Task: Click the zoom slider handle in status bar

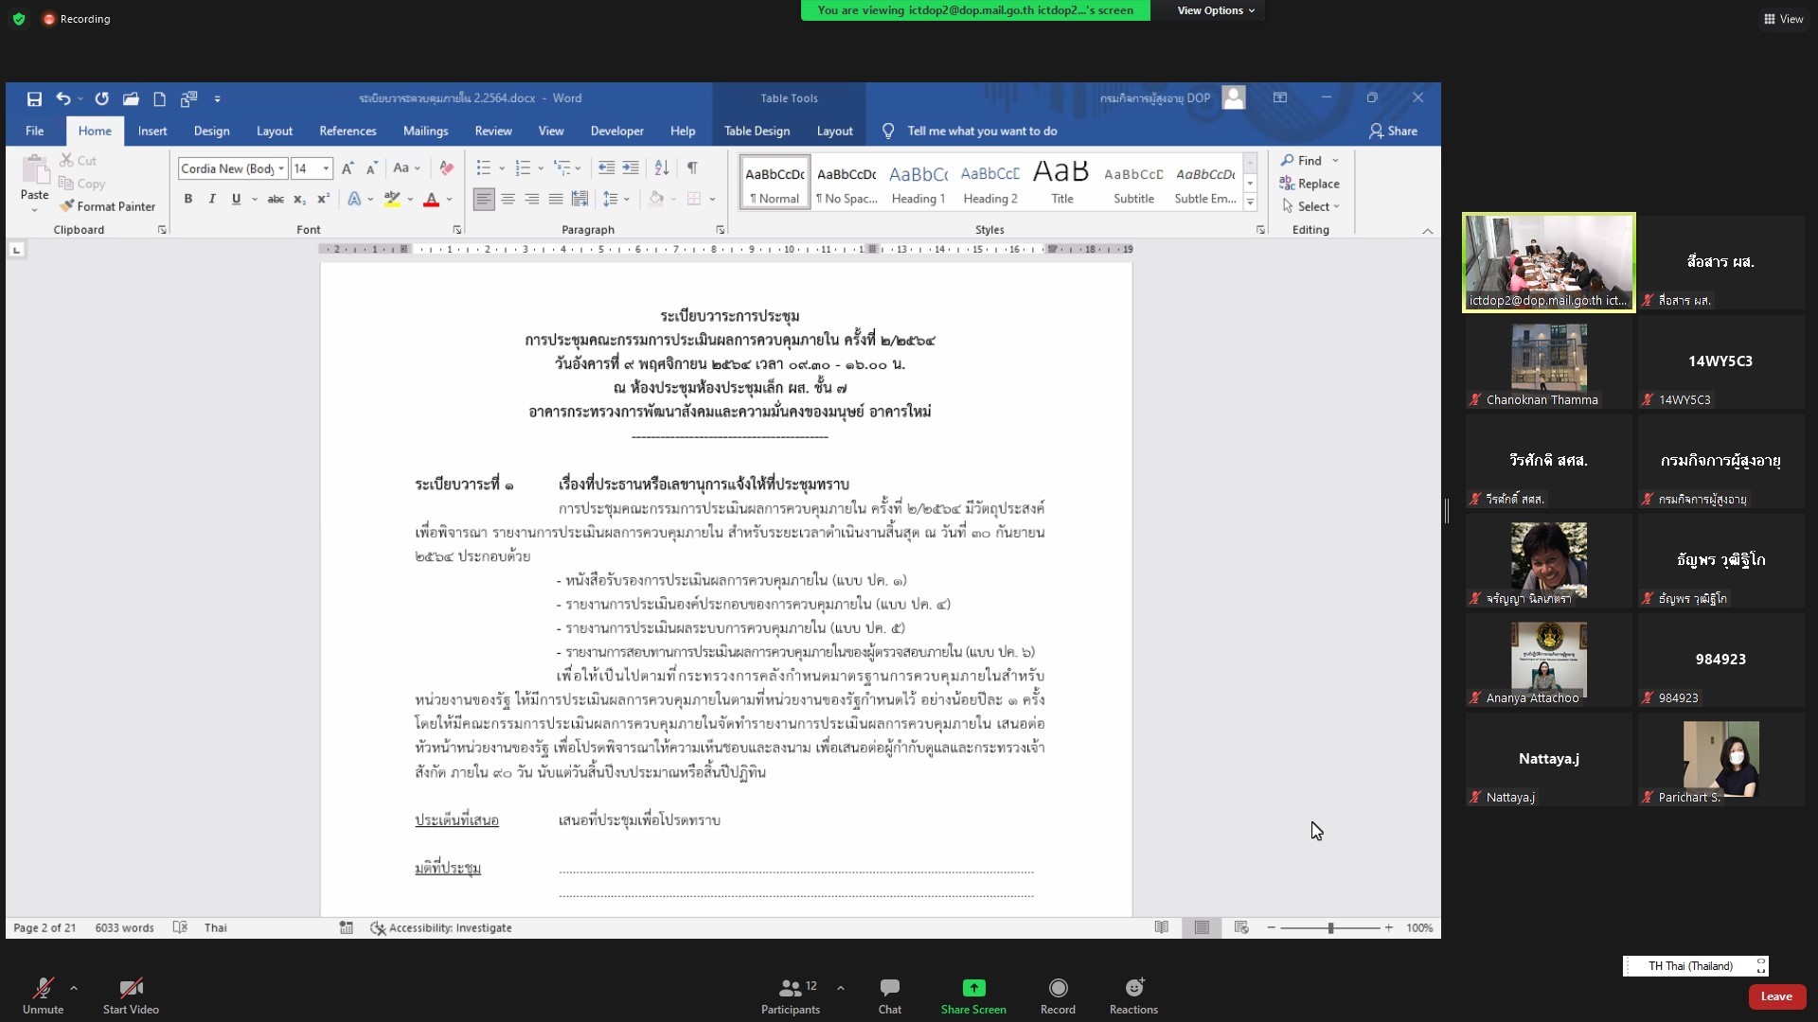Action: [x=1330, y=927]
